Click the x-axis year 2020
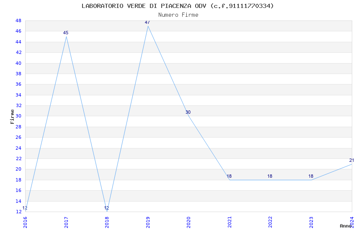 point(188,222)
